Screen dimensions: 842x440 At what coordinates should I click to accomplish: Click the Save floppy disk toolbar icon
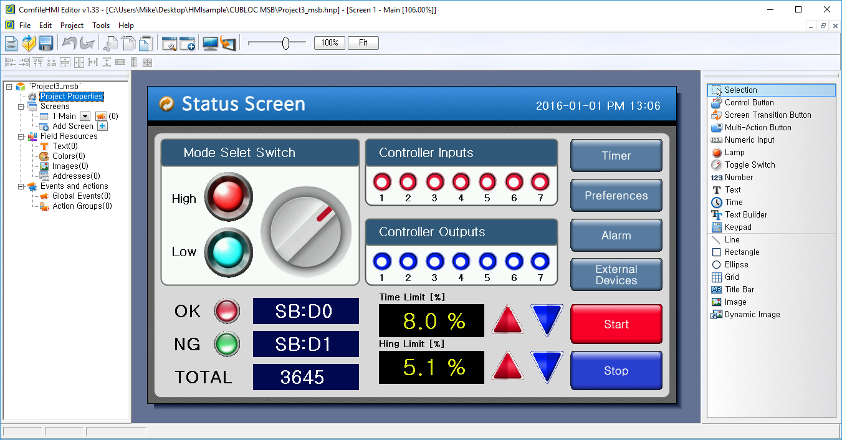click(45, 43)
